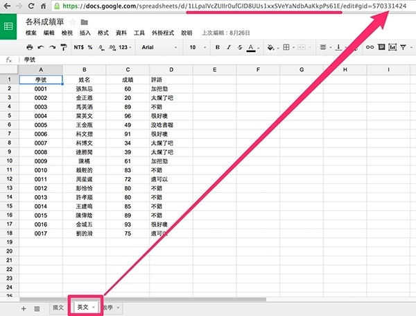Open the 說明 menu
The height and width of the screenshot is (316, 416).
click(x=187, y=33)
